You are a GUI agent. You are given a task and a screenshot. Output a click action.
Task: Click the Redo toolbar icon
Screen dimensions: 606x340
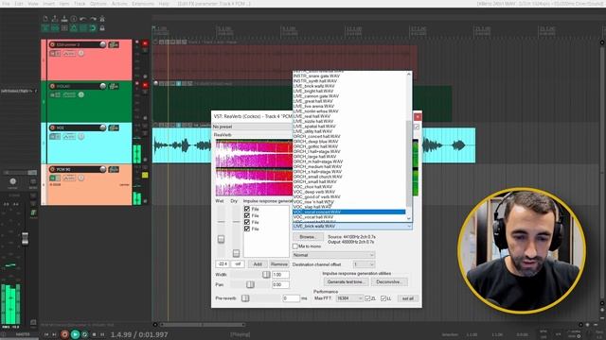(x=93, y=19)
